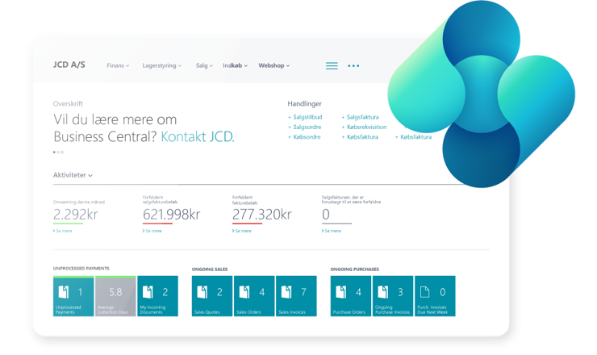This screenshot has height=355, width=597.
Task: Click the ONGOING PURCHASES group heading
Action: [355, 269]
